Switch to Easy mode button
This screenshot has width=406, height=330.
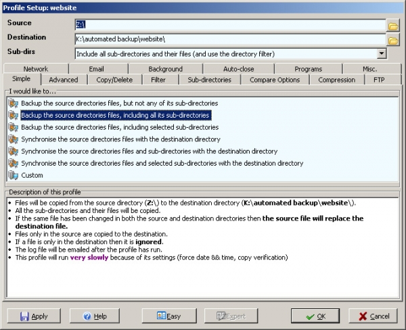click(168, 316)
